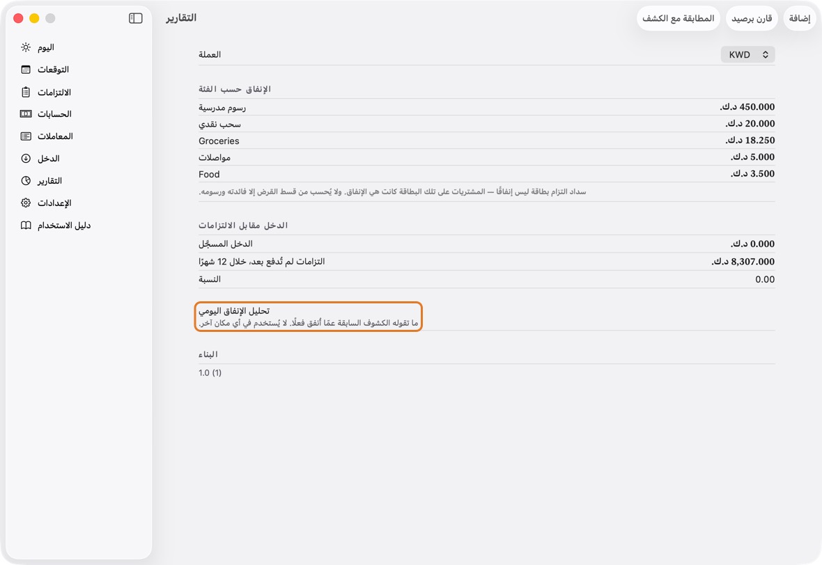Open المطابقة مع الكشف from the toolbar
Viewport: 822px width, 565px height.
[678, 18]
